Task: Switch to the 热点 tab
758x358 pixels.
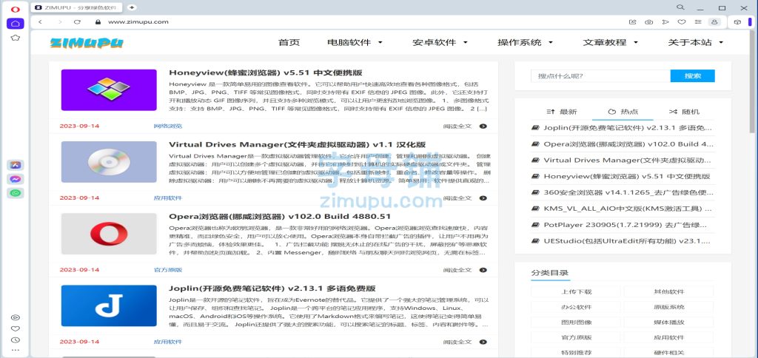Action: 623,112
